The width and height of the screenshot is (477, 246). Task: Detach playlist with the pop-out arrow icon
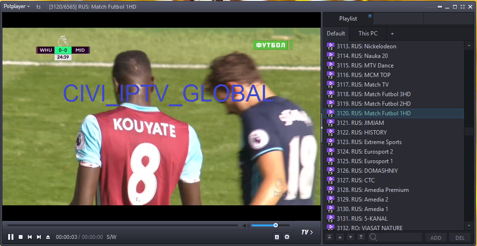pyautogui.click(x=370, y=17)
